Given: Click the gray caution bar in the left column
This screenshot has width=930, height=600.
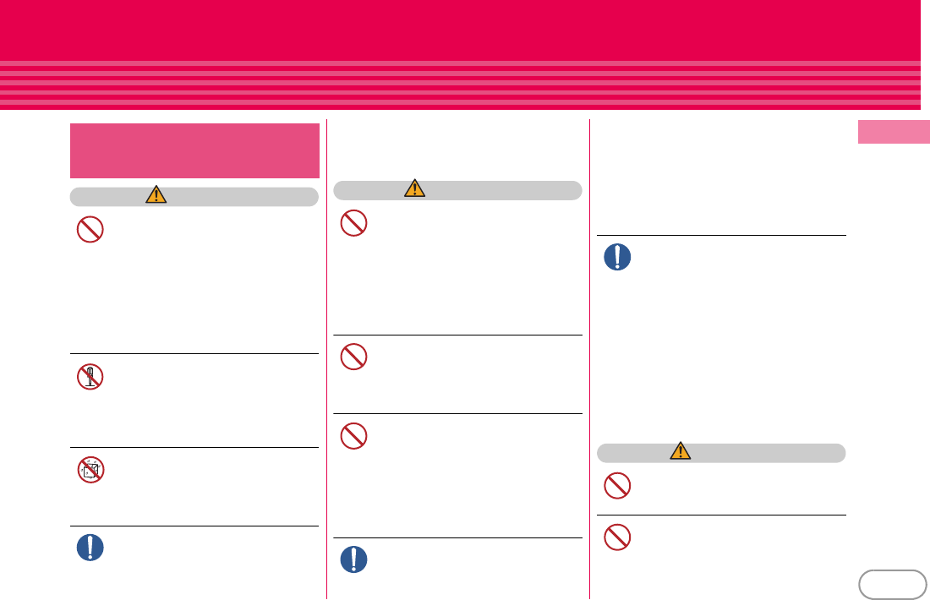Looking at the screenshot, I should [194, 197].
